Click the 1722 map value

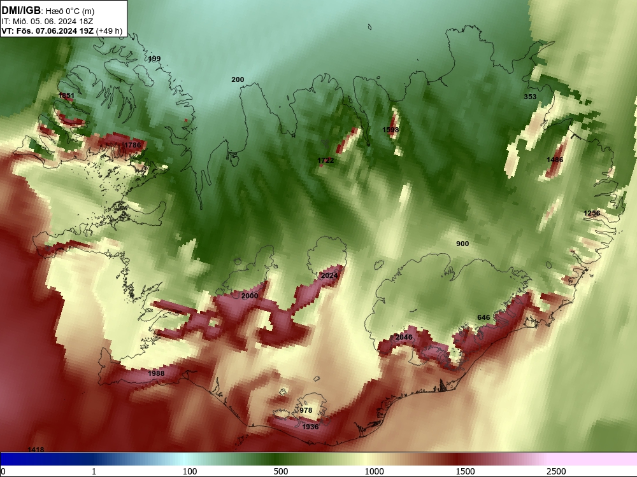pos(326,161)
